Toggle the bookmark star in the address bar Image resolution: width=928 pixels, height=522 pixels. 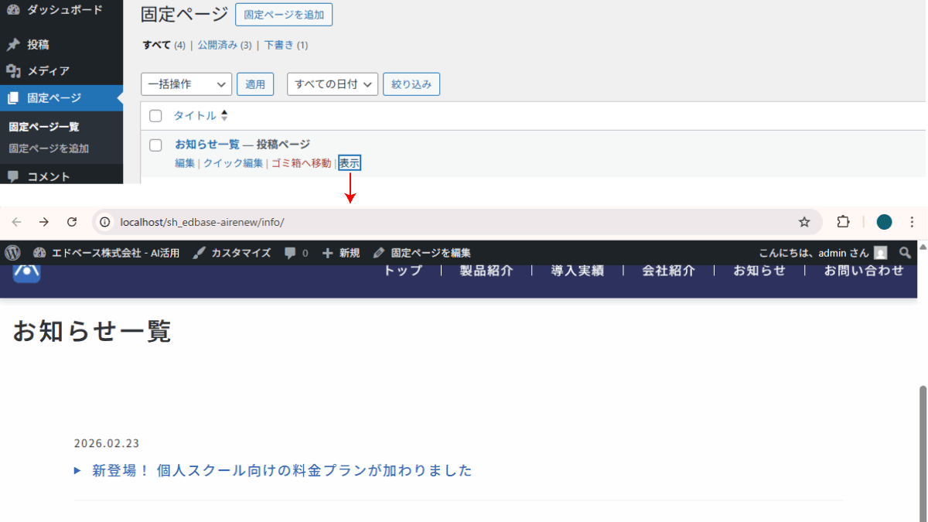(804, 221)
